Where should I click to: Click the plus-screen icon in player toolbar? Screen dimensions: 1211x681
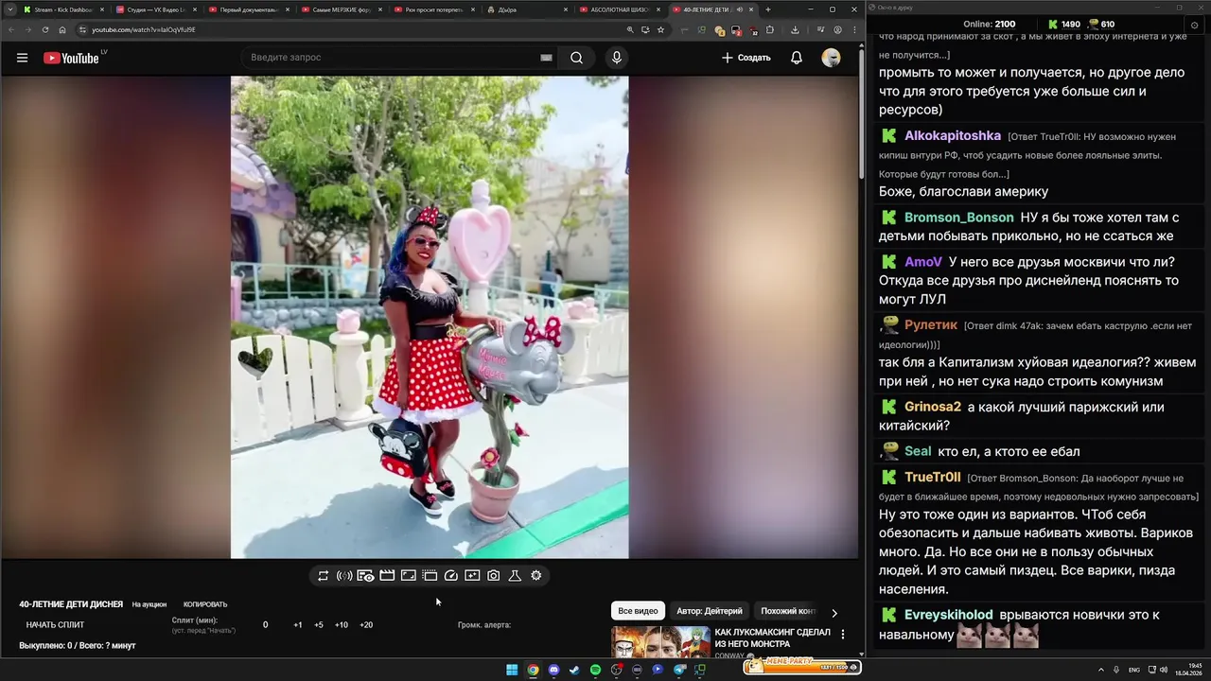coord(472,575)
